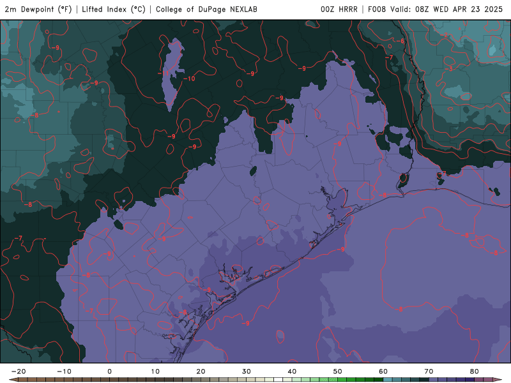Click the 0 label on the color scale
This screenshot has width=511, height=383.
(x=109, y=372)
